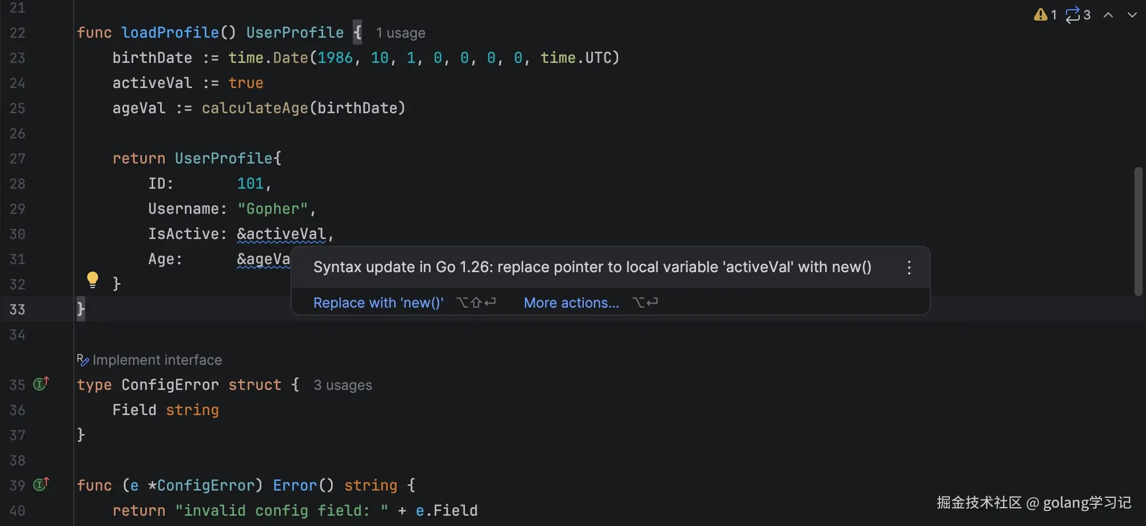Click the activeVal declaration on line 24
This screenshot has height=526, width=1146.
pos(152,83)
